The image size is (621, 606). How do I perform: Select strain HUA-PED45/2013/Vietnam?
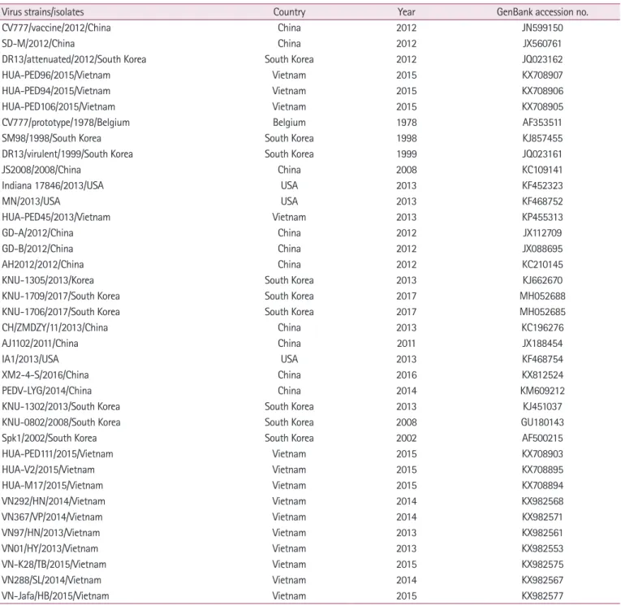56,217
